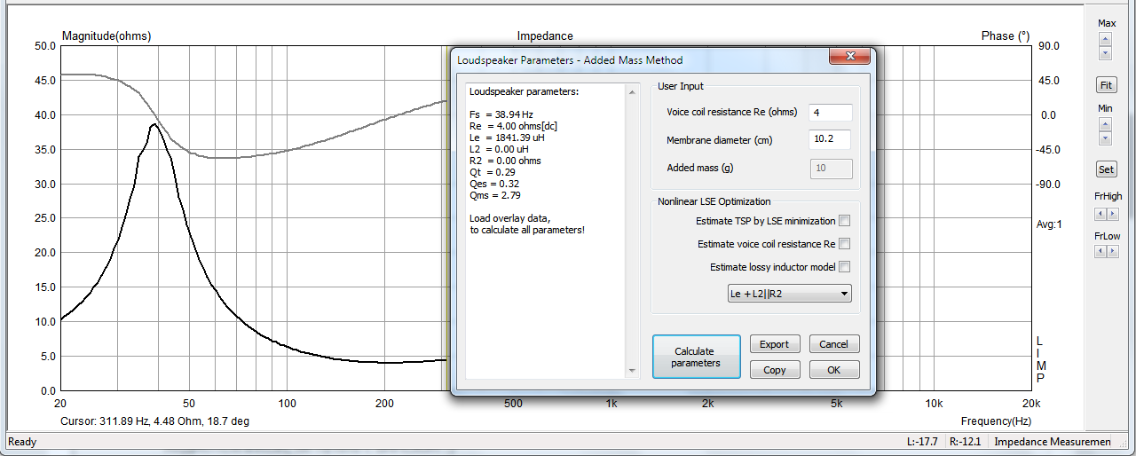Click the 'Frequency(Hz)' axis label
Viewport: 1136px width, 456px height.
tap(996, 421)
